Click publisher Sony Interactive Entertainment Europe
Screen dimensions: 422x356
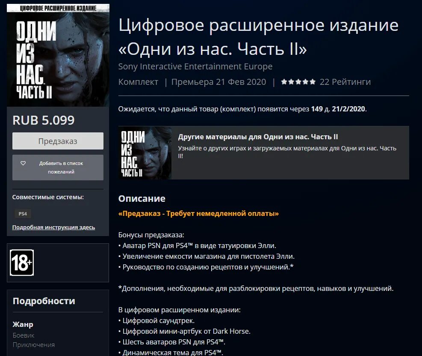point(195,66)
